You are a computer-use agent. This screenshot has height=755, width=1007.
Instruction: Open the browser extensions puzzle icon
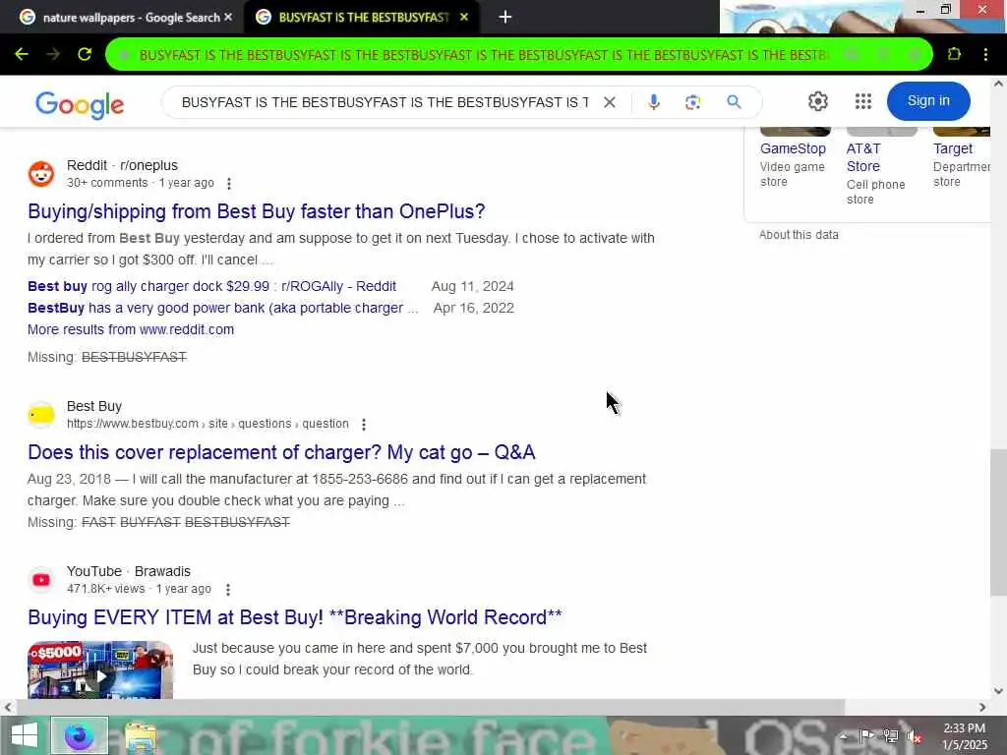pyautogui.click(x=954, y=55)
